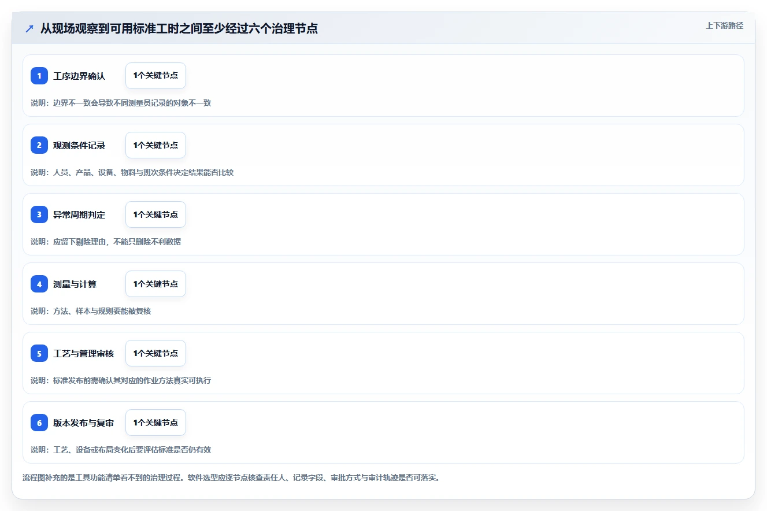Click the description 边界不一致会导致不同测量员记录的对象不一致
Screen dimensions: 767x511
point(121,103)
